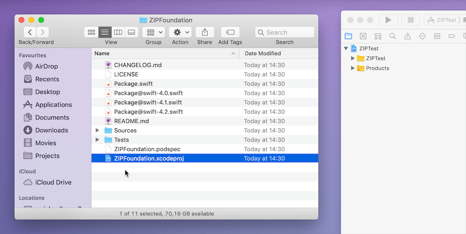
Task: Click the Xcode Stop button
Action: tap(410, 20)
